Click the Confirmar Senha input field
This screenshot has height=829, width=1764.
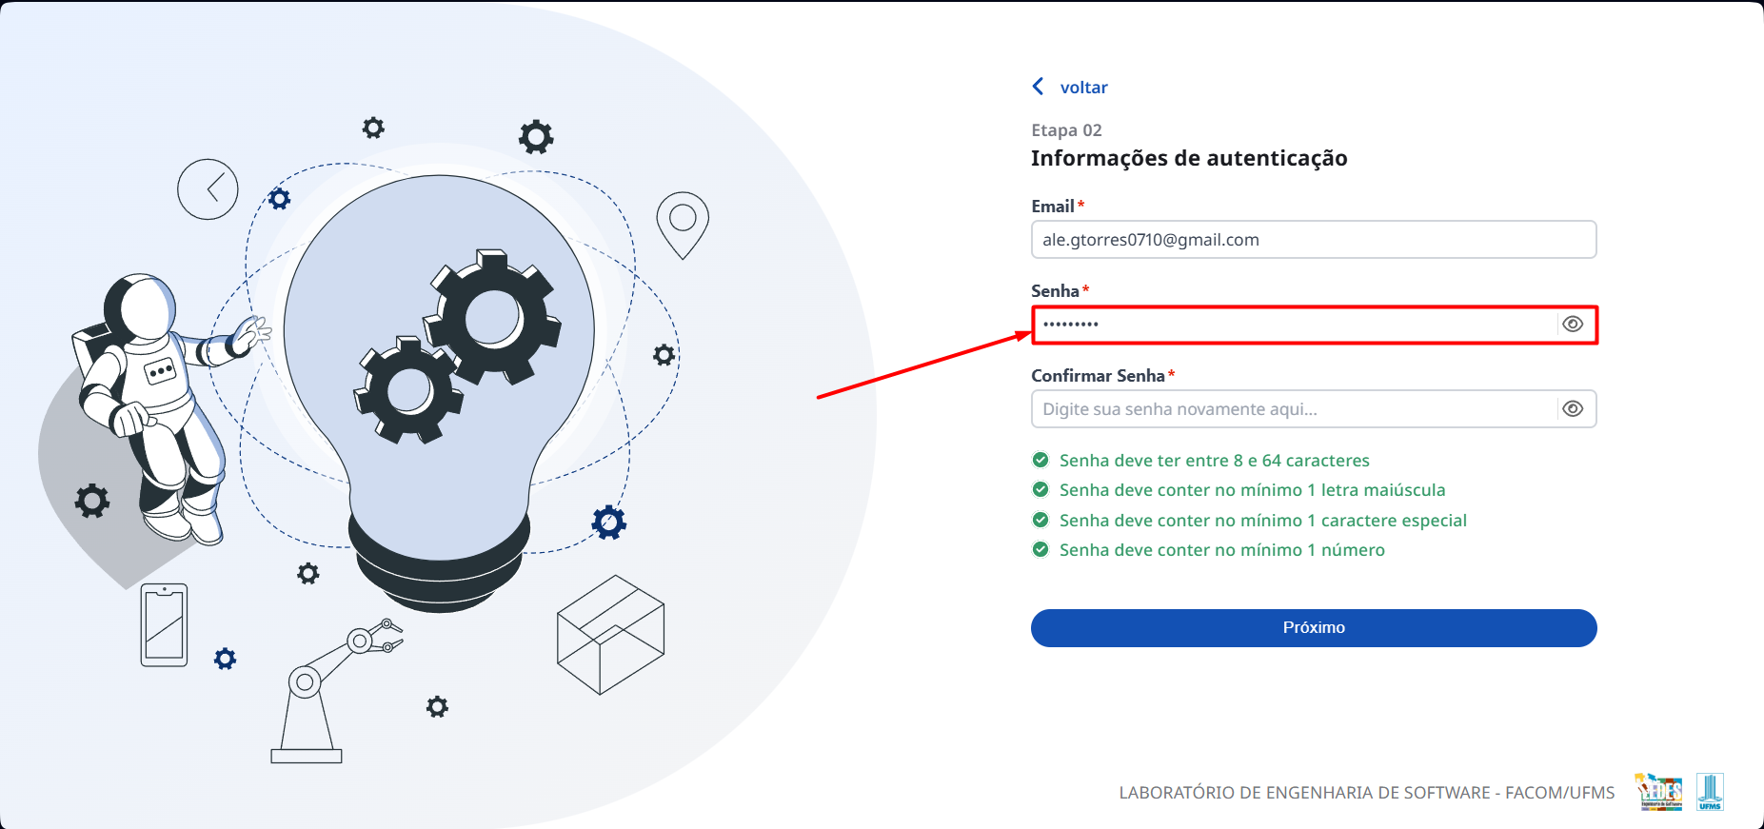(1295, 409)
